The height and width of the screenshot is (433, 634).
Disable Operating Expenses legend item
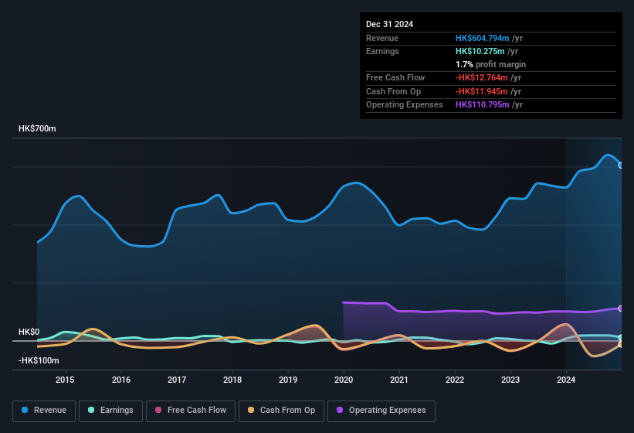pos(381,411)
